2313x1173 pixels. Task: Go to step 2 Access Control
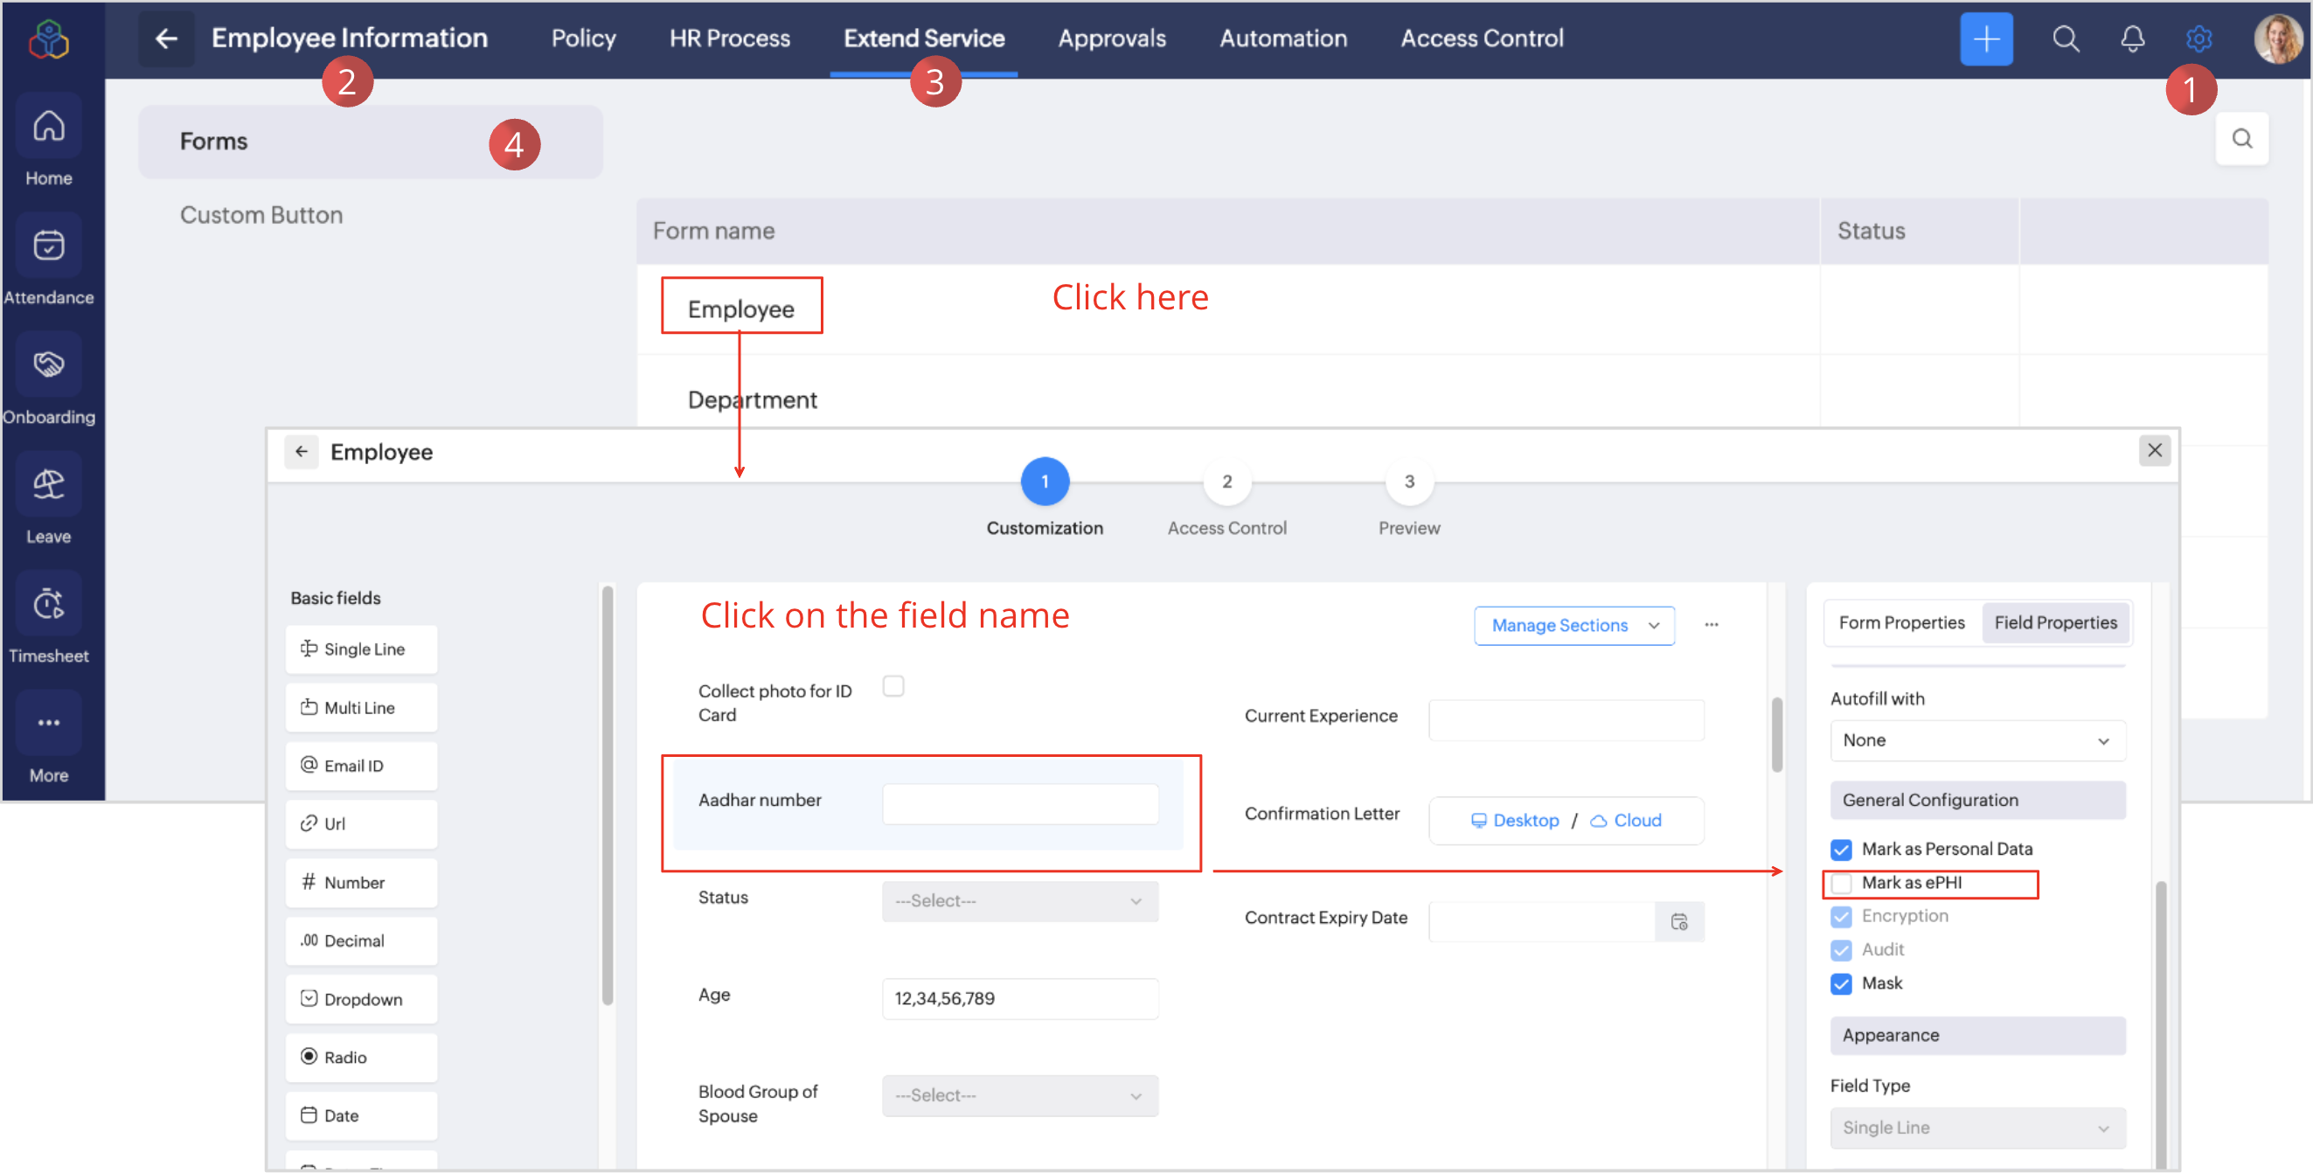pyautogui.click(x=1226, y=482)
